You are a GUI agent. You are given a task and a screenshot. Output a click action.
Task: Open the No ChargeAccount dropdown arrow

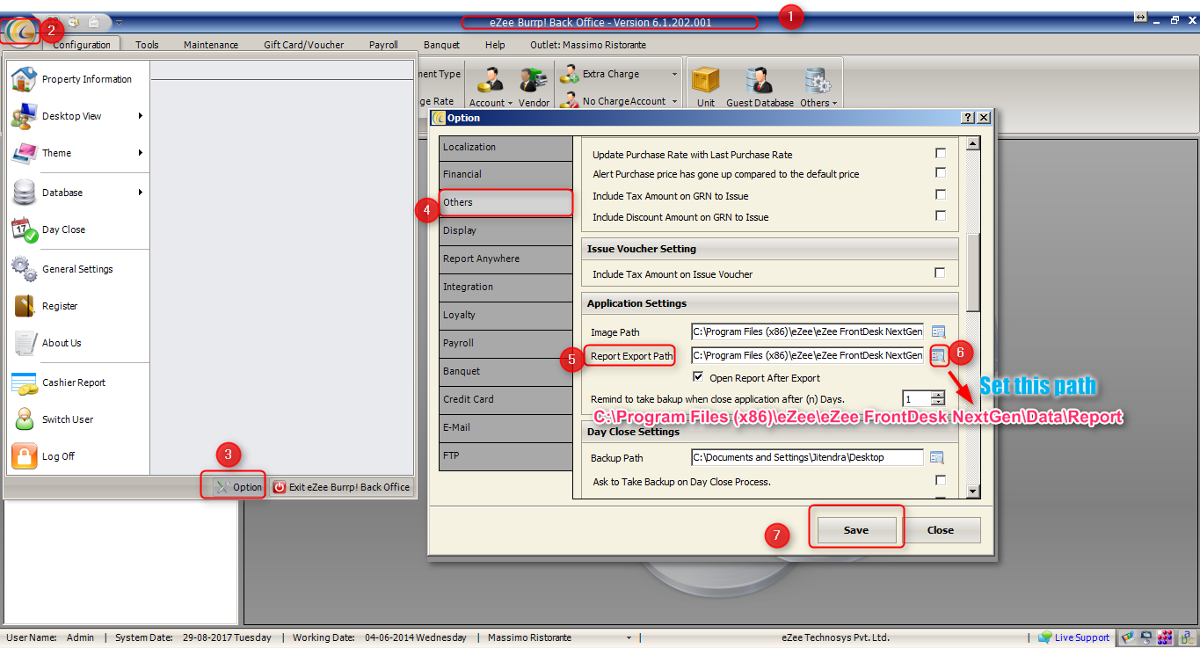675,102
